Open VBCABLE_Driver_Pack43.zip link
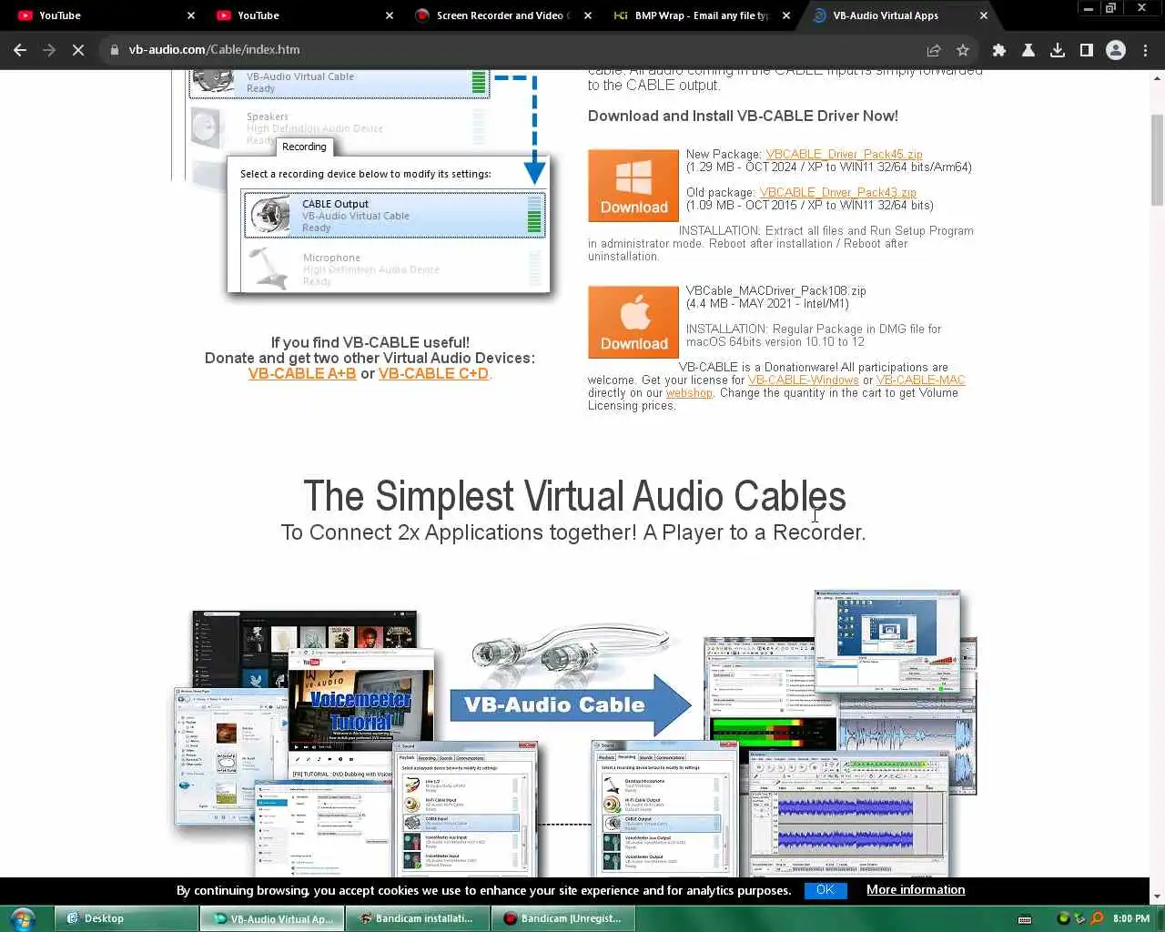The image size is (1165, 932). tap(837, 193)
